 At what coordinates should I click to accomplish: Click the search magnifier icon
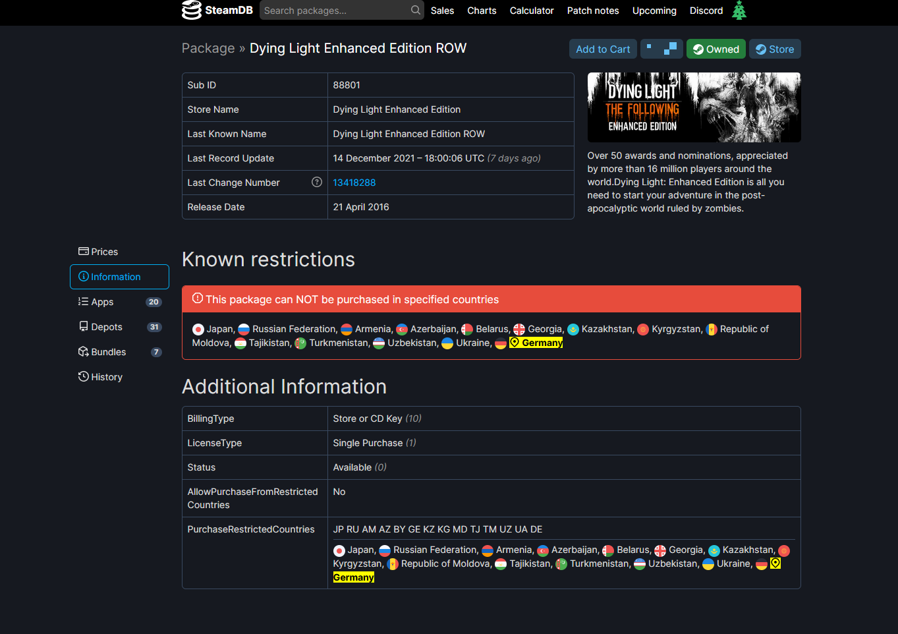point(416,10)
